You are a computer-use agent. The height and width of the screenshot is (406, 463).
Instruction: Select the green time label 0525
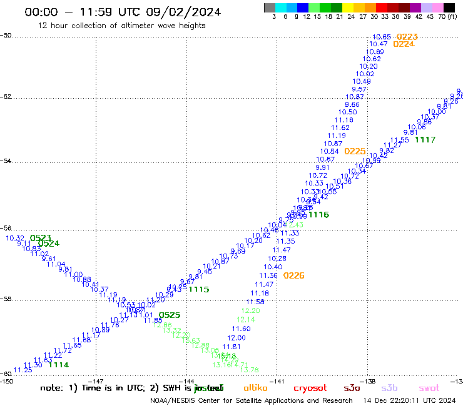click(x=170, y=315)
